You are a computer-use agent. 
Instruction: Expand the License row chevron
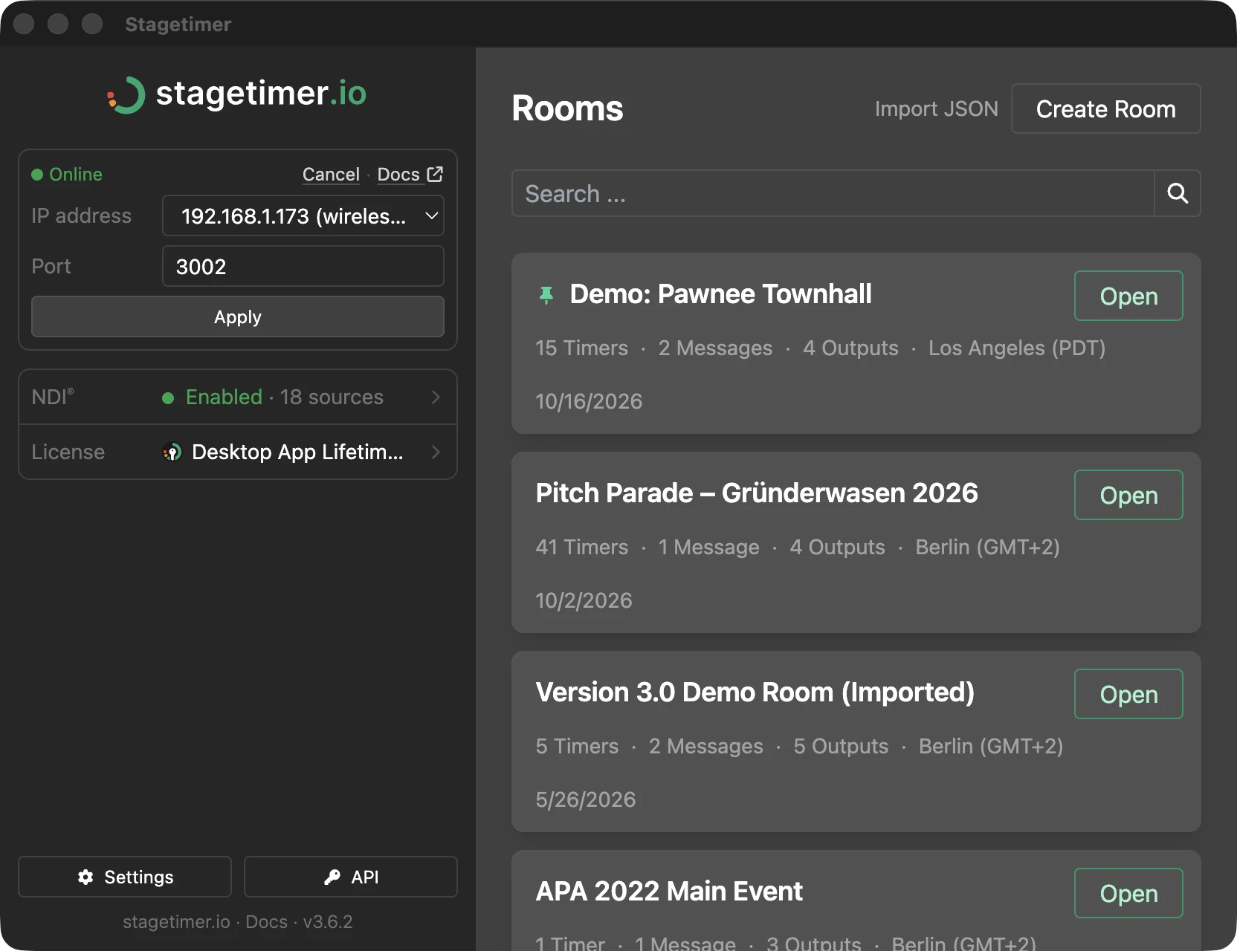[x=436, y=452]
